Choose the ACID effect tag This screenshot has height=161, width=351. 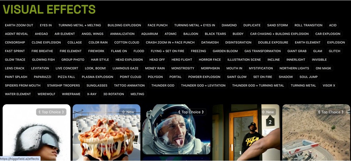coord(333,25)
